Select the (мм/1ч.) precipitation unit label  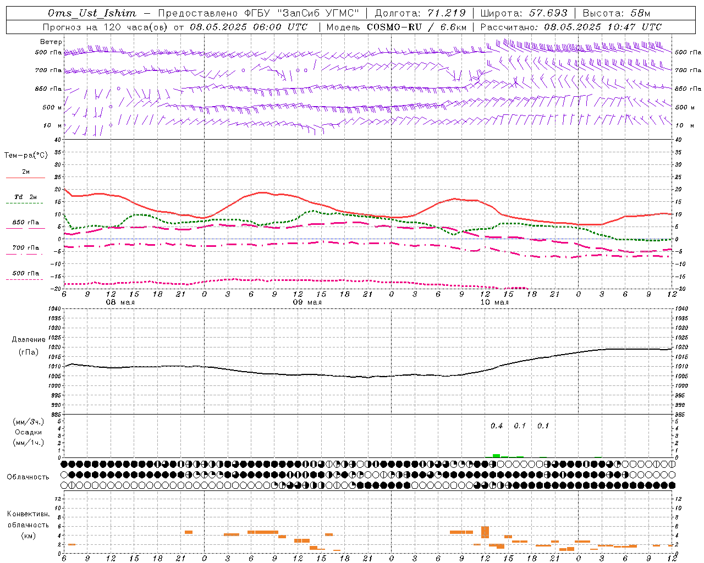pos(29,443)
